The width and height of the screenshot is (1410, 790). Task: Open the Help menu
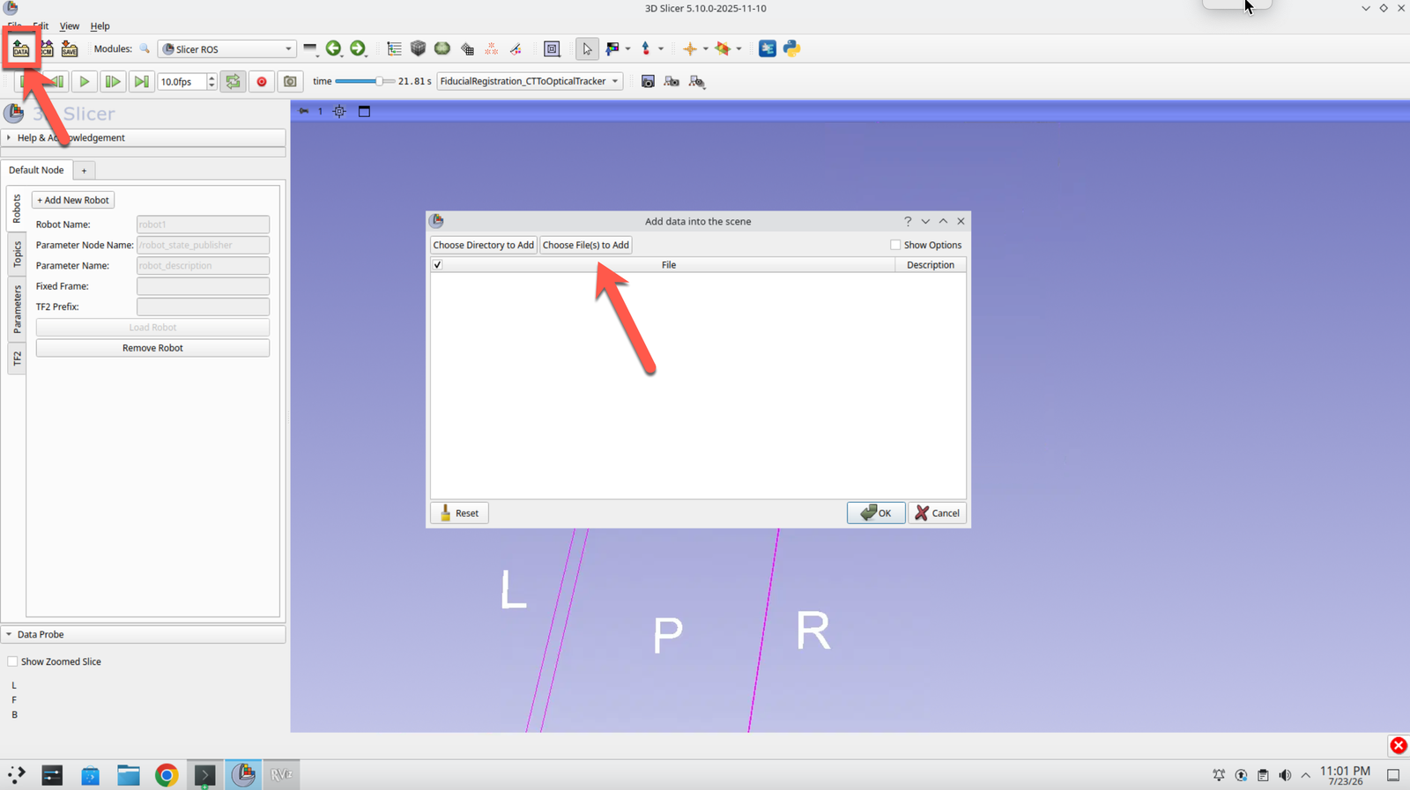(100, 26)
